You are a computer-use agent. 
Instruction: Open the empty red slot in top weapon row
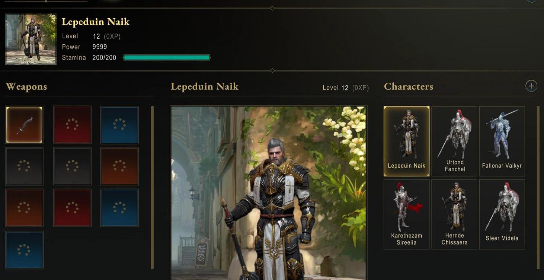click(x=72, y=125)
